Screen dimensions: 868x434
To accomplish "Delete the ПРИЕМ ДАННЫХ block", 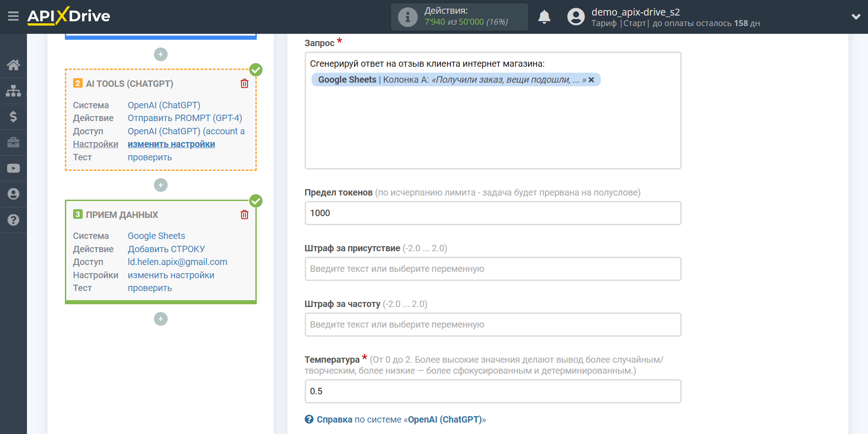I will coord(244,215).
